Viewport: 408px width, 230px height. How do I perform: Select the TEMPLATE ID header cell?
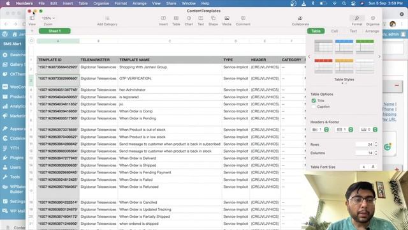pyautogui.click(x=58, y=59)
